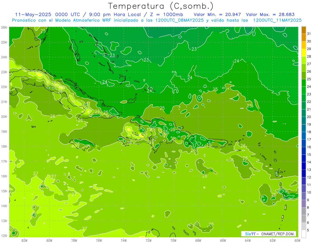Click the lime legend swatch between 27 and 28
This screenshot has height=244, width=316.
304,60
